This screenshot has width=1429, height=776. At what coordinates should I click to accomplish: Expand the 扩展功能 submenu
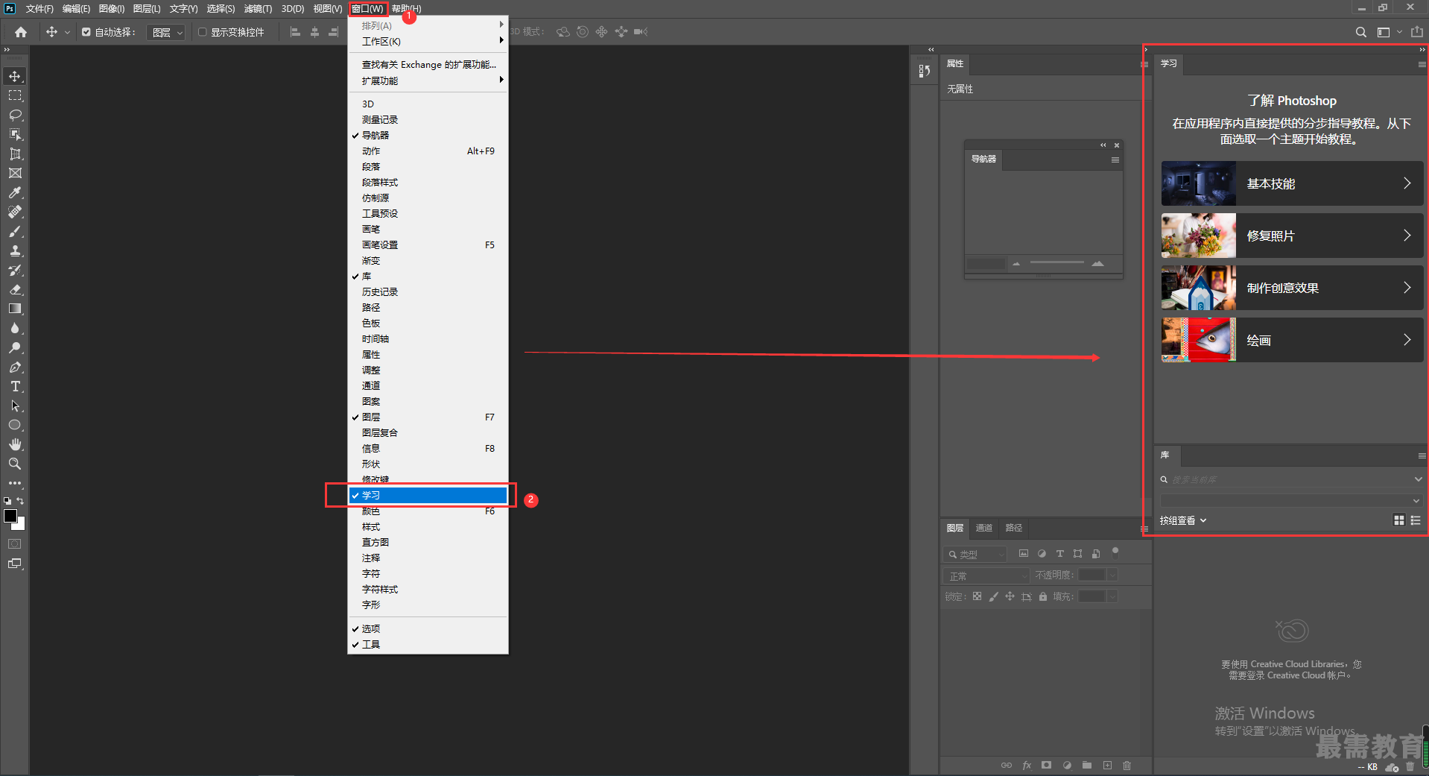pyautogui.click(x=428, y=81)
